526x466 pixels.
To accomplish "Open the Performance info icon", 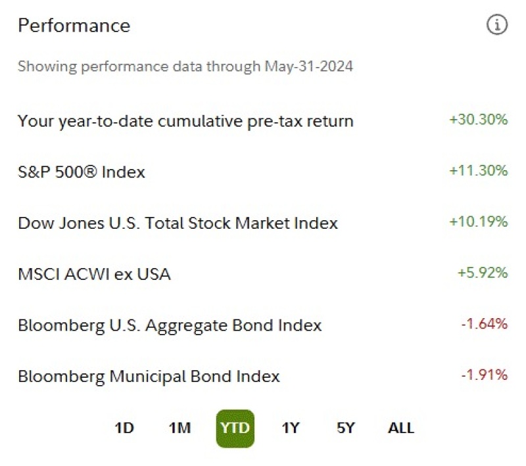I will [497, 24].
